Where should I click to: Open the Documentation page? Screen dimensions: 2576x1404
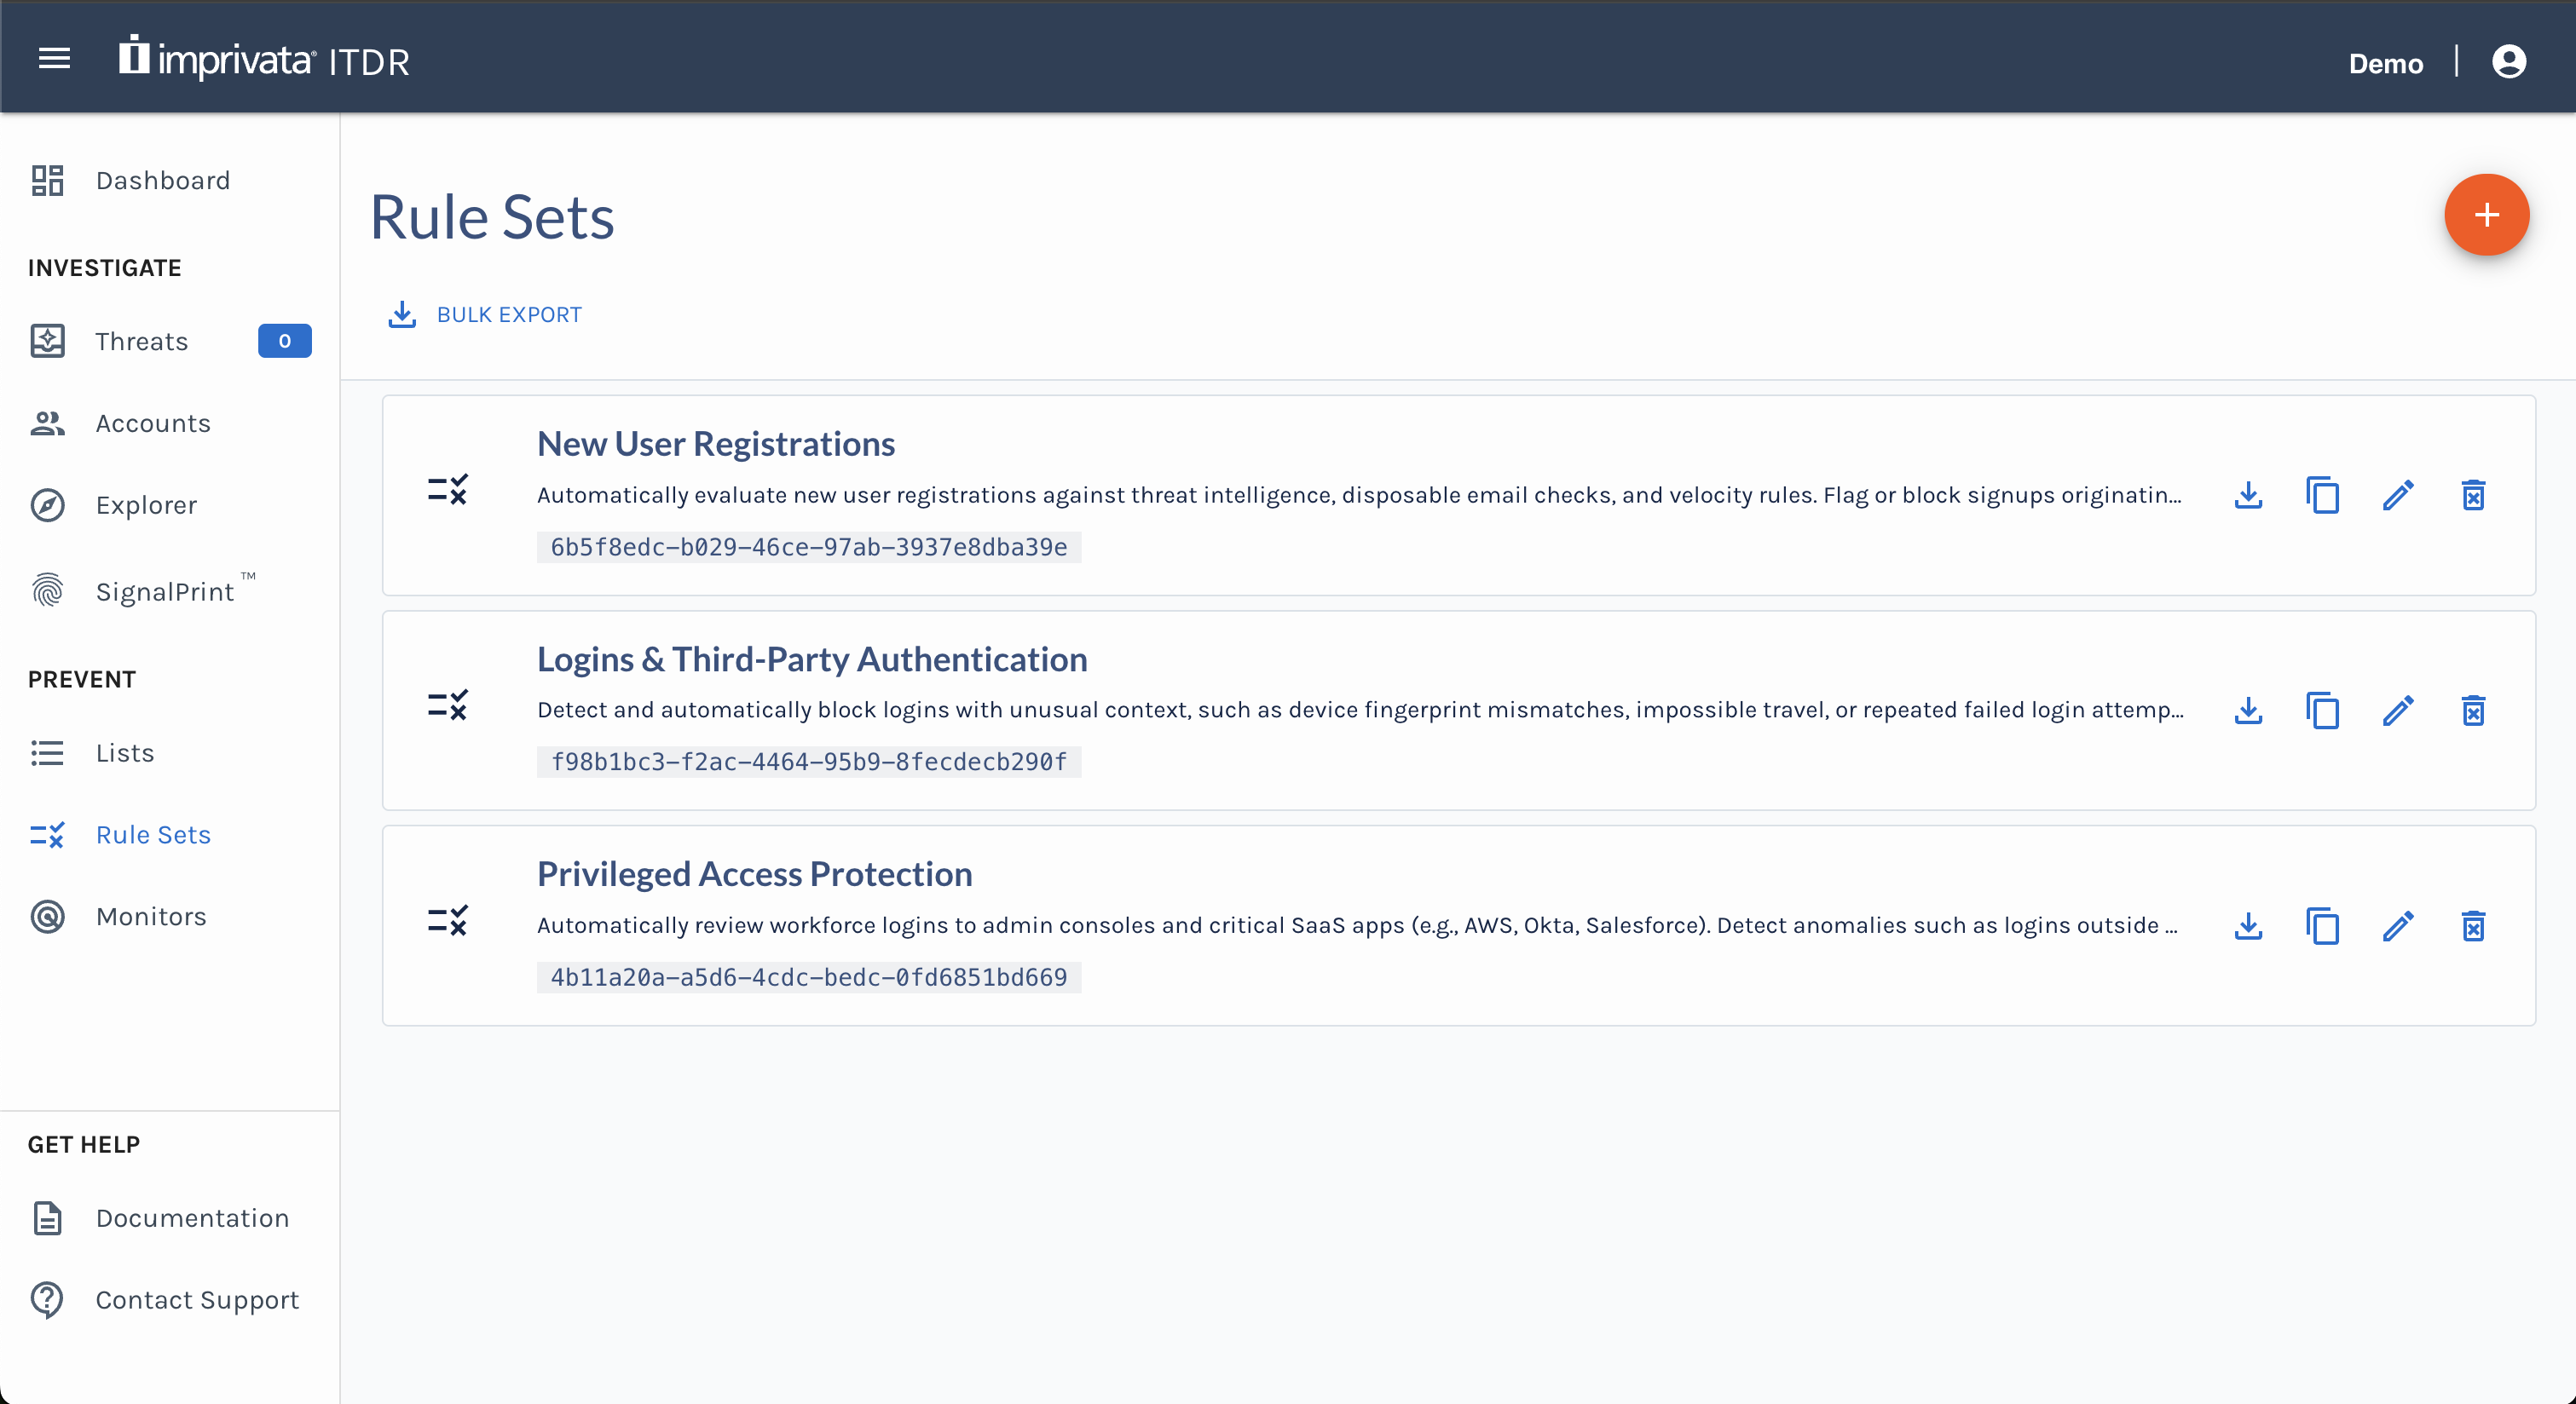coord(192,1217)
